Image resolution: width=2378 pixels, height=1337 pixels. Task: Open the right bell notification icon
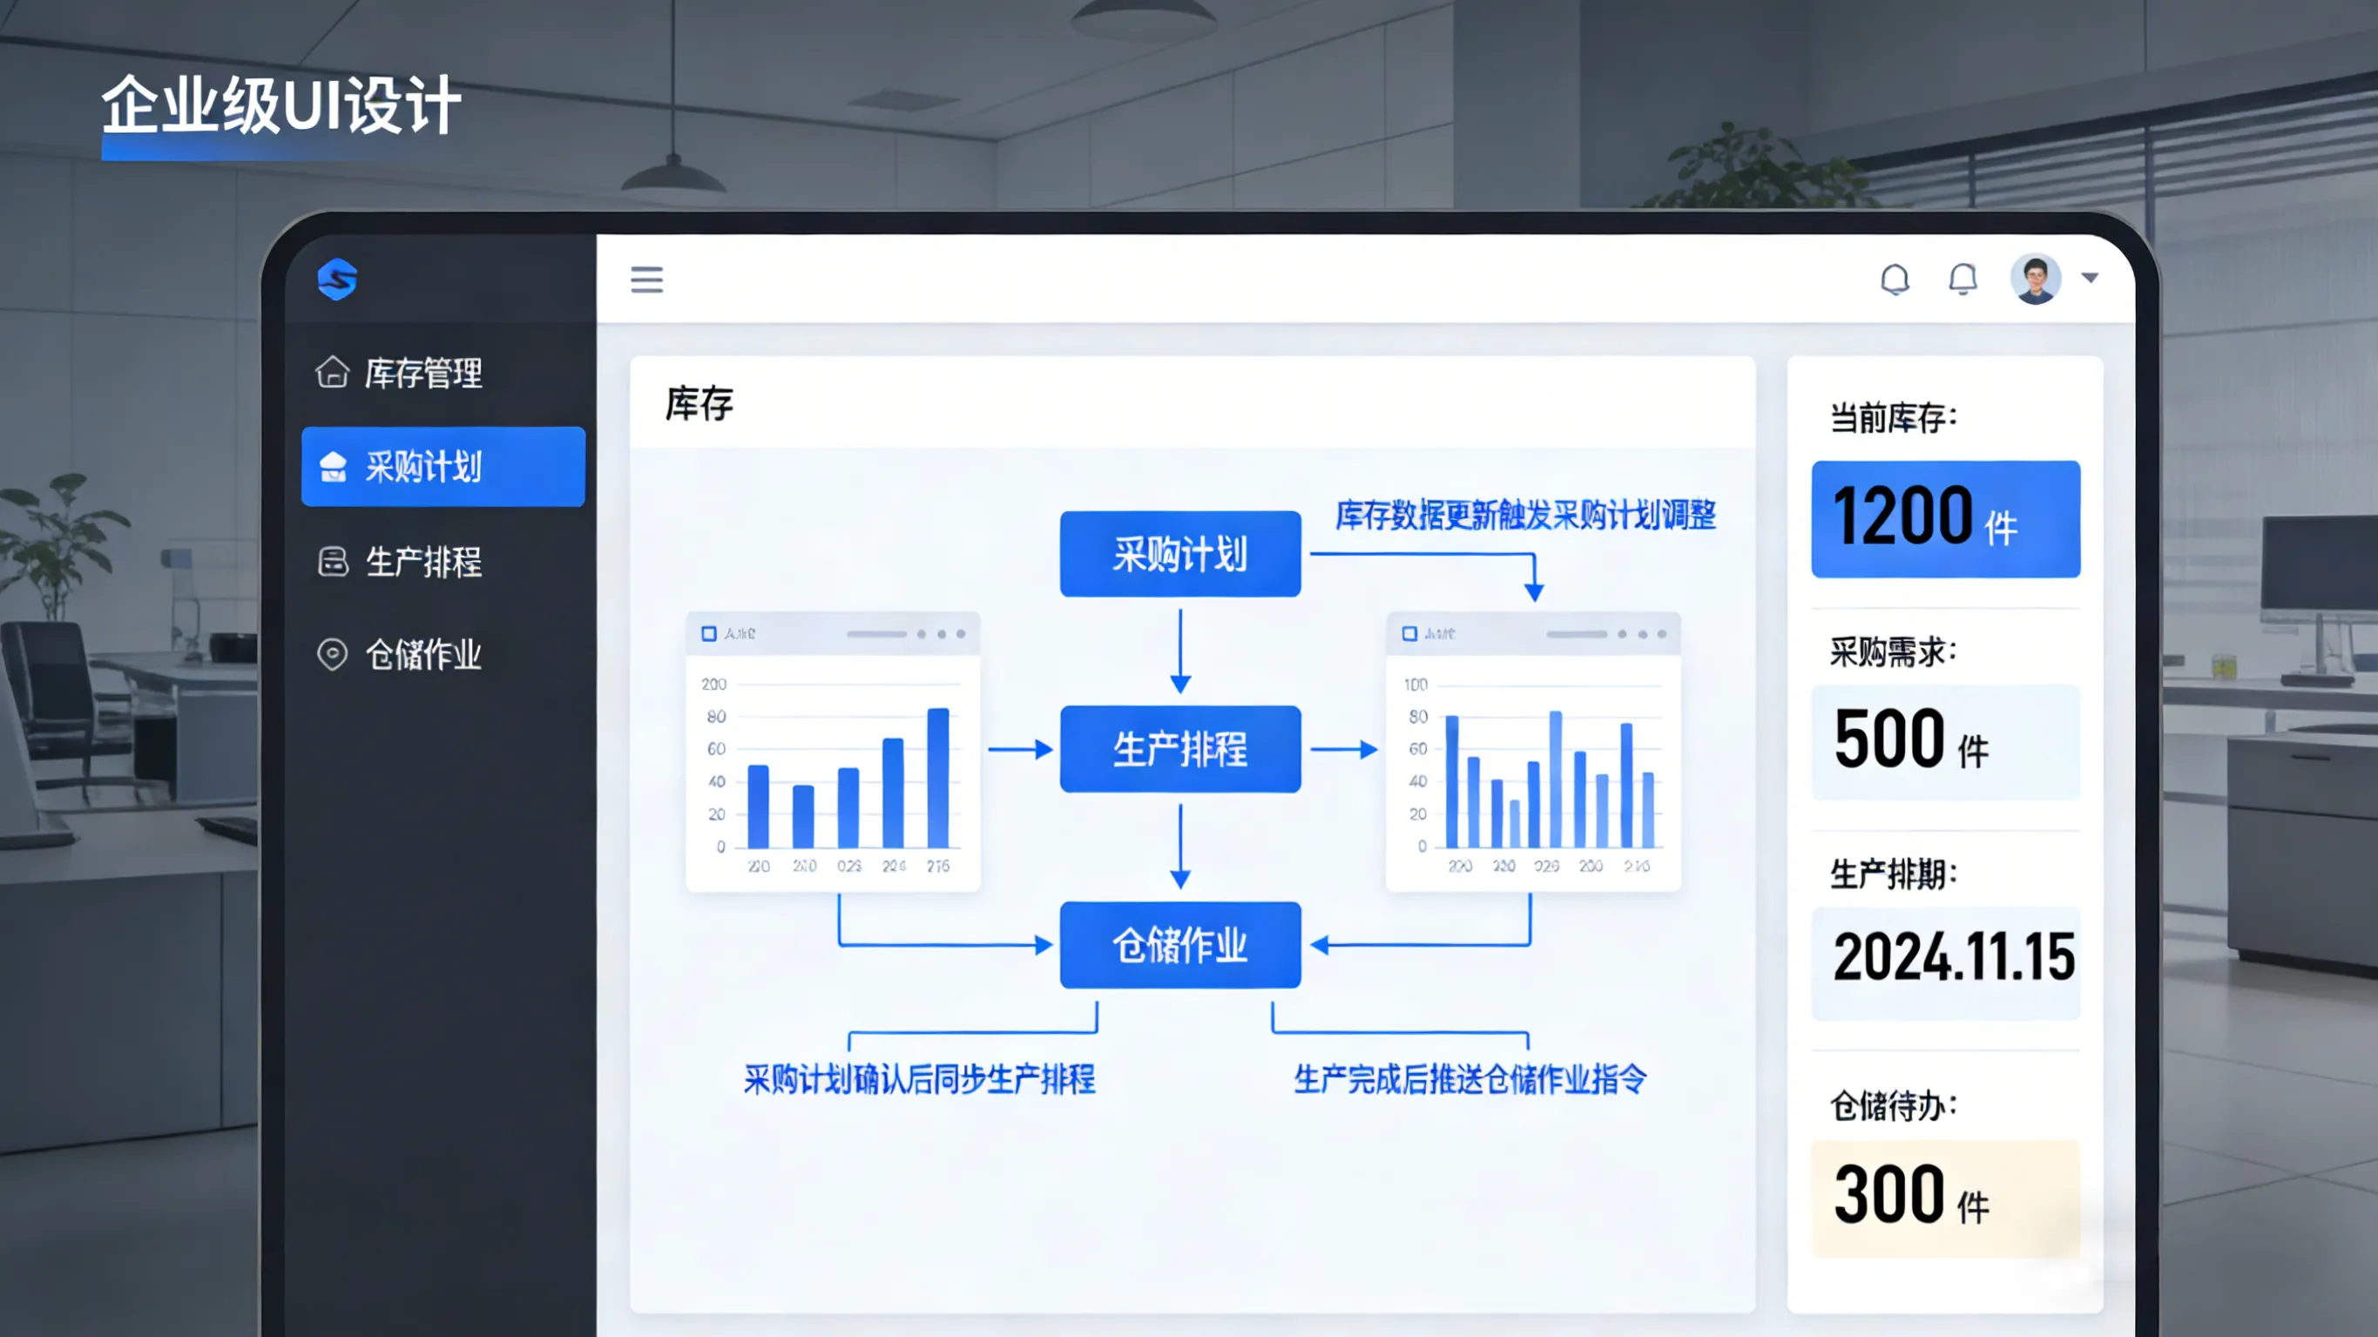click(x=1963, y=280)
